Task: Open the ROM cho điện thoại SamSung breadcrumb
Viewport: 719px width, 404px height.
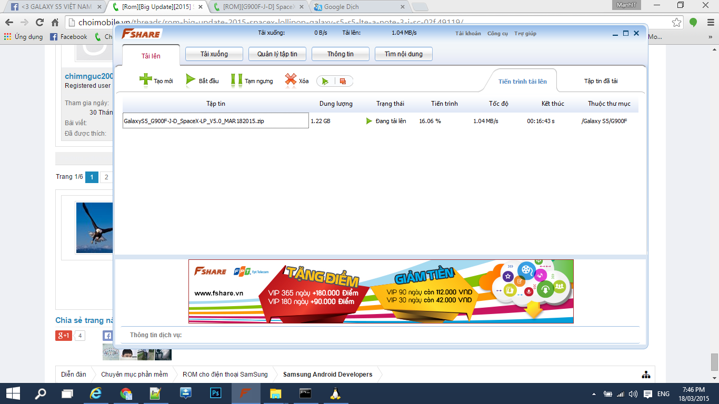Action: [225, 375]
